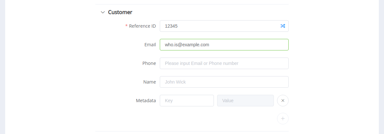Viewport: 384px width, 134px height.
Task: Collapse the Customer section chevron
Action: tap(103, 12)
